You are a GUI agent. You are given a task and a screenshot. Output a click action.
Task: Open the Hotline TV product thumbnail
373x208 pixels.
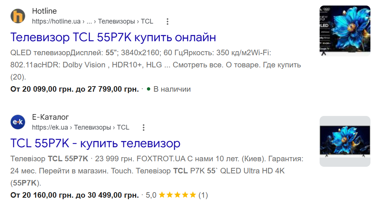point(345,31)
